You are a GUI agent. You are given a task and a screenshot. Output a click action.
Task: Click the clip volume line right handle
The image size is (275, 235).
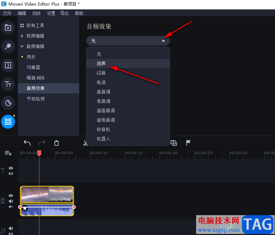click(74, 207)
